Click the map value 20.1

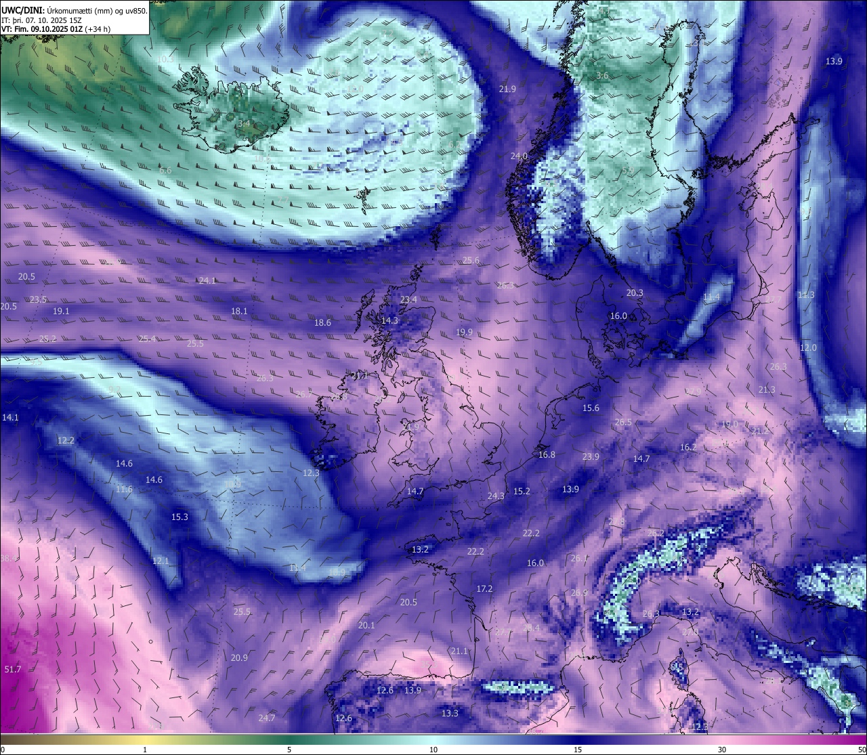(x=366, y=625)
